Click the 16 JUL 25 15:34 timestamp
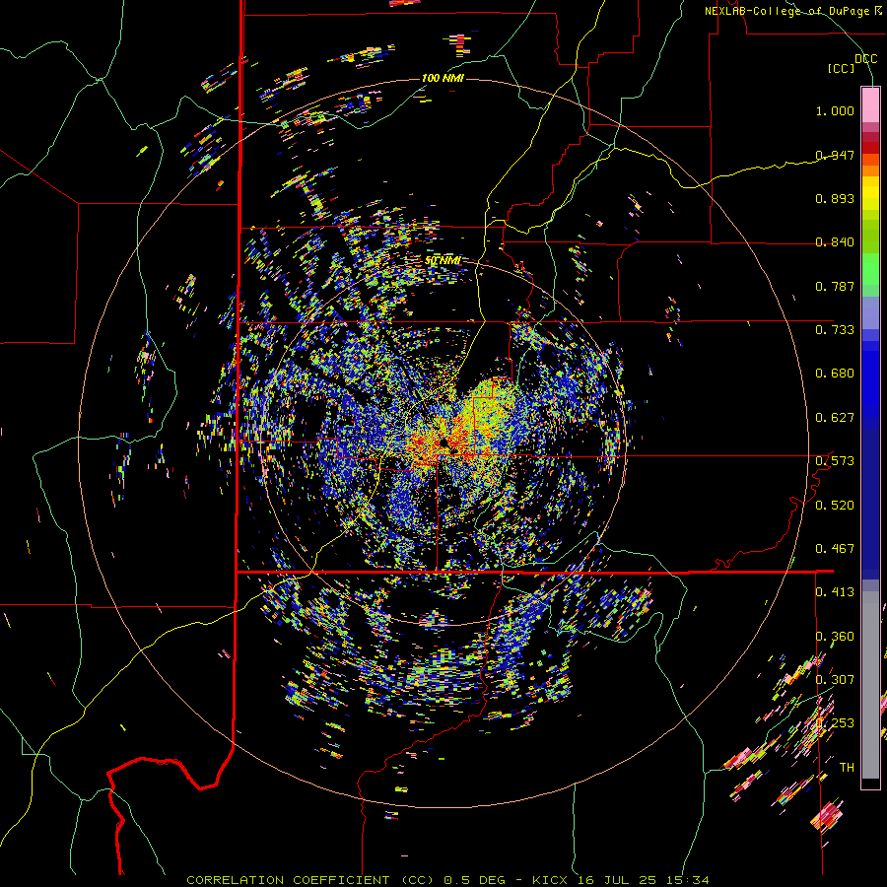The width and height of the screenshot is (887, 887). 644,880
